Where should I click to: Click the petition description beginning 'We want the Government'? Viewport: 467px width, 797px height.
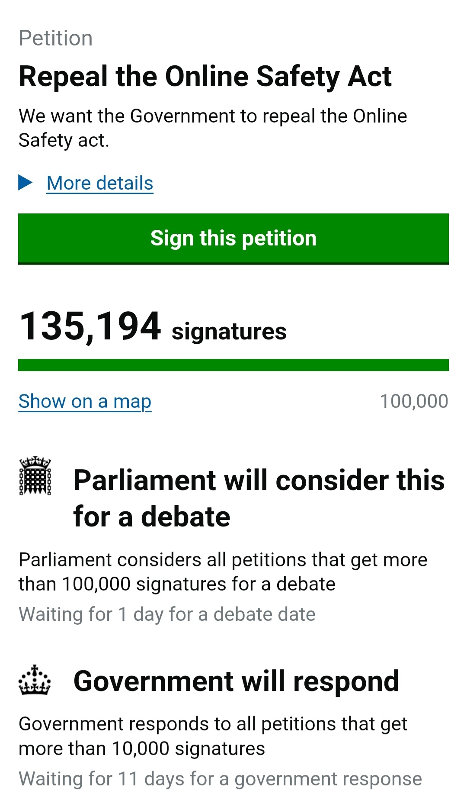pos(213,128)
